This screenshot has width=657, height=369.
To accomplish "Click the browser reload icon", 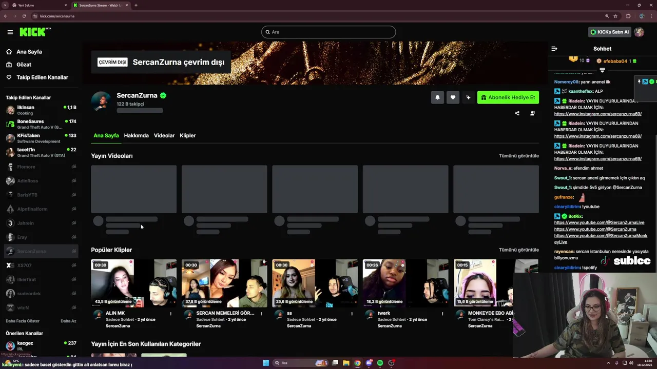I will click(24, 16).
